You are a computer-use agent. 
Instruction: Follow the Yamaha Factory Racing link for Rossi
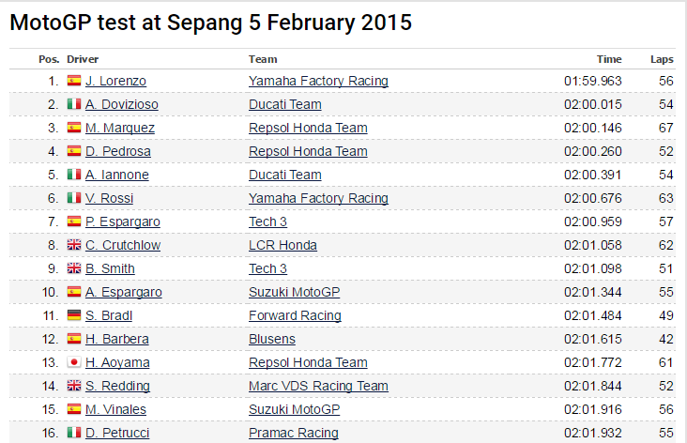[x=318, y=198]
